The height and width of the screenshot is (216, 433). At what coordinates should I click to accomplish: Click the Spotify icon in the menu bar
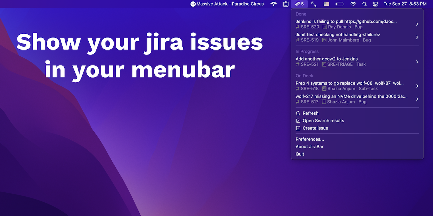[193, 4]
